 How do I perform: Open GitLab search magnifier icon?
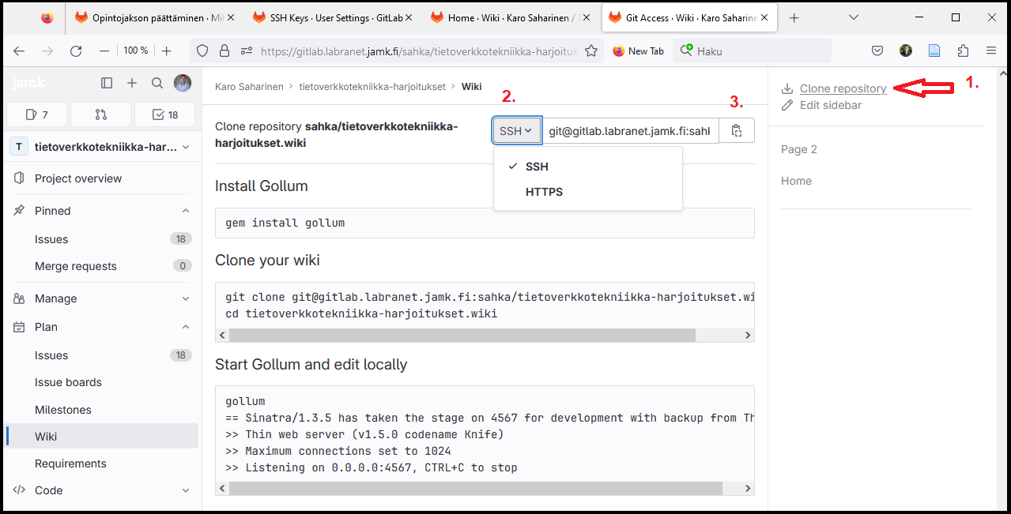(157, 83)
